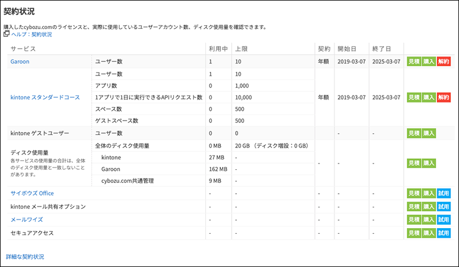The height and width of the screenshot is (267, 459).
Task: Click 見積 button in Garoon row
Action: pos(414,62)
